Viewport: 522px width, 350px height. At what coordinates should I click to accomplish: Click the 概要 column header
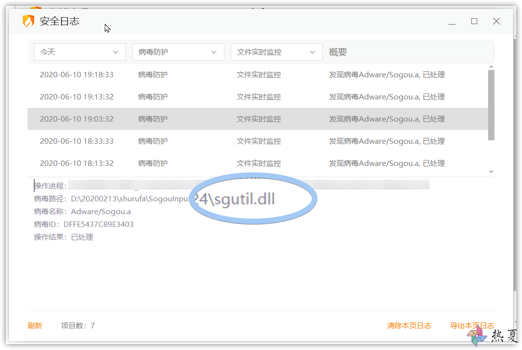(x=338, y=52)
